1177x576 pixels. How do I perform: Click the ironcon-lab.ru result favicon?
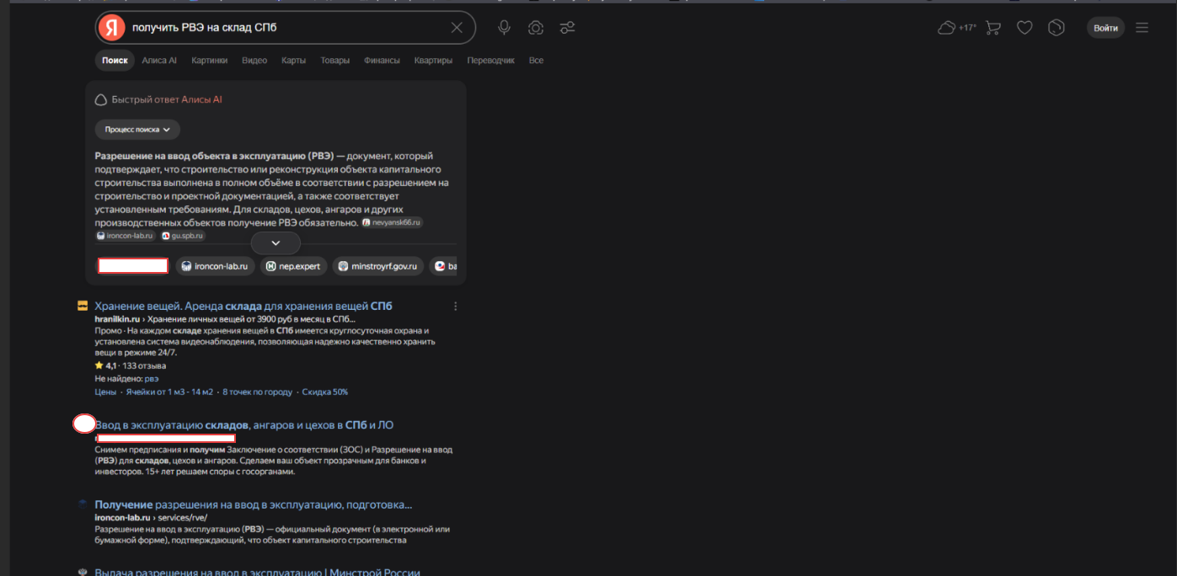click(x=83, y=504)
